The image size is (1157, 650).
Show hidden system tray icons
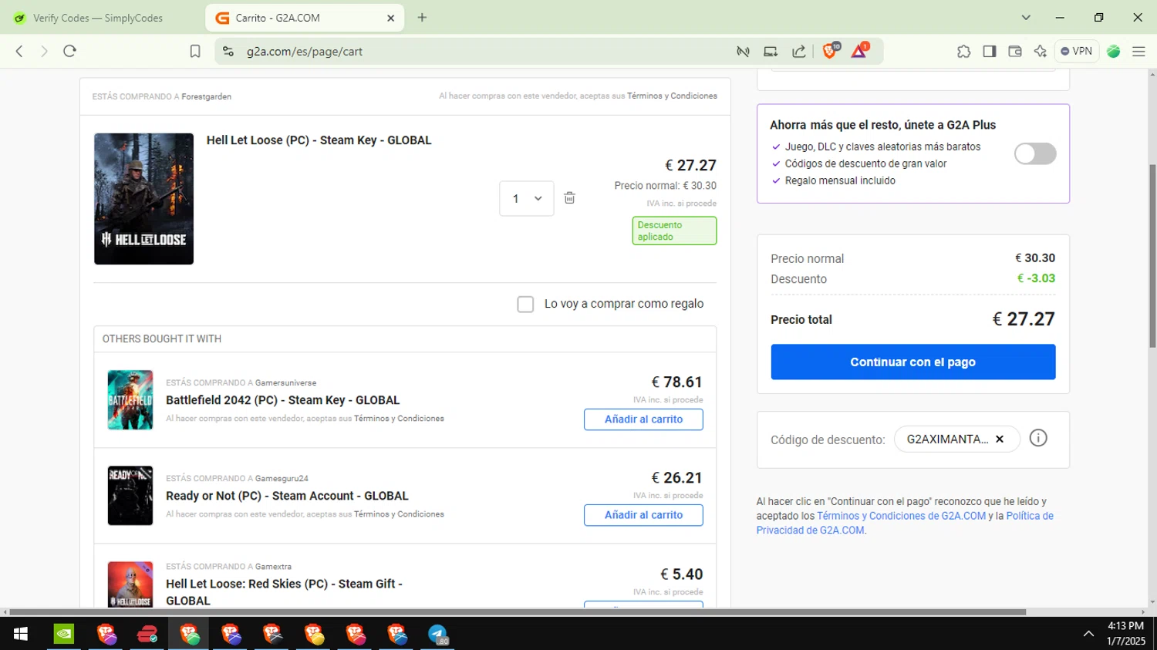click(x=1088, y=634)
